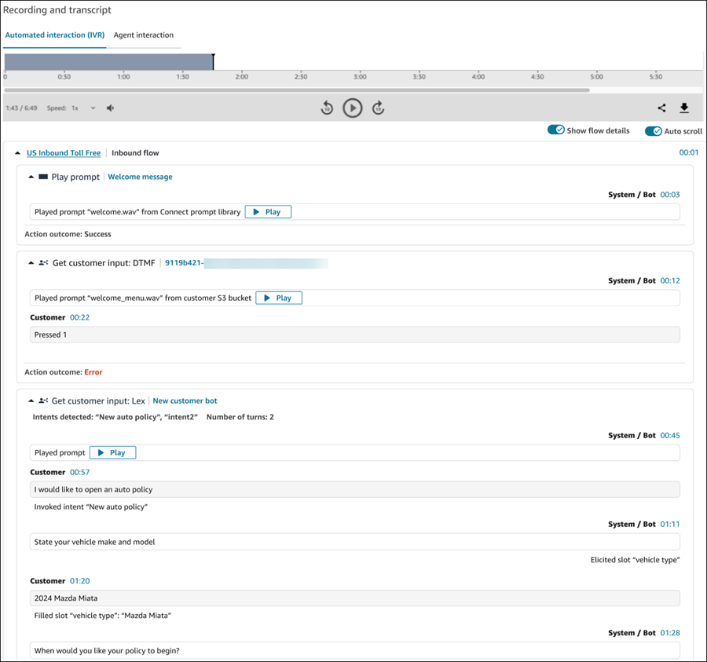707x662 pixels.
Task: Disable the Auto scroll toggle
Action: tap(653, 131)
